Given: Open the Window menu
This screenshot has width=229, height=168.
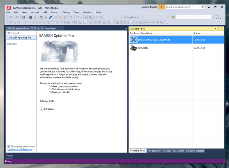Looking at the screenshot, I should [x=87, y=13].
